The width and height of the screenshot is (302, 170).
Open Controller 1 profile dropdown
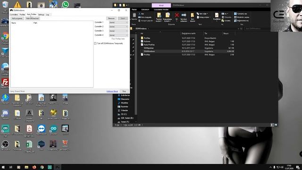click(x=118, y=22)
